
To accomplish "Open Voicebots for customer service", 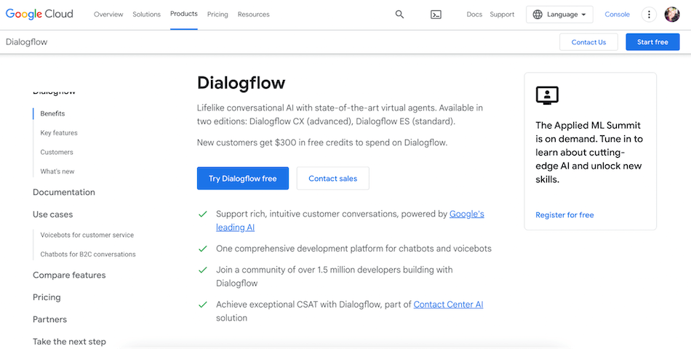I will tap(87, 236).
